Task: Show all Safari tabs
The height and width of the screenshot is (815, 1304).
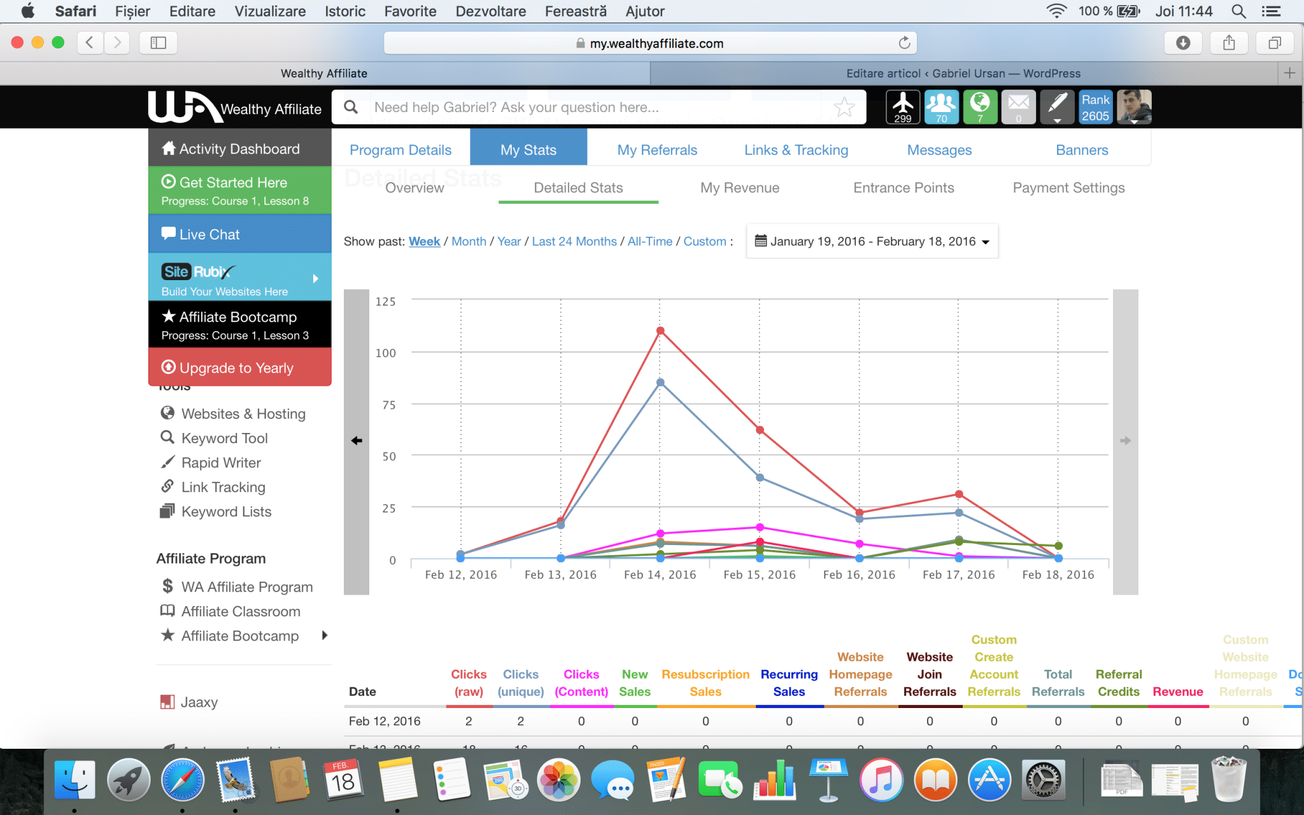Action: (1275, 43)
